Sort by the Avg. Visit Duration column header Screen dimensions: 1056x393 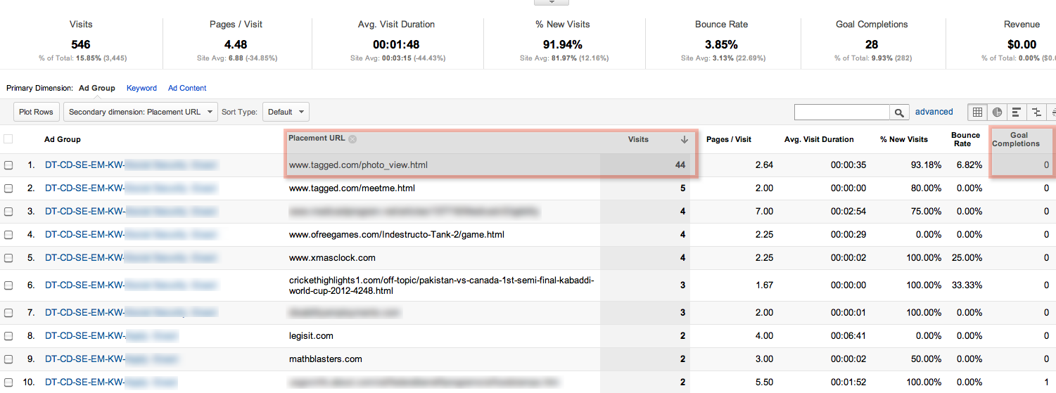pyautogui.click(x=819, y=139)
